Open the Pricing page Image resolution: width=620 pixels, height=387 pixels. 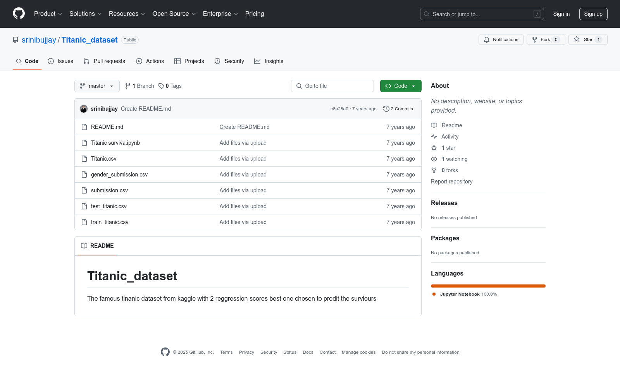(255, 14)
